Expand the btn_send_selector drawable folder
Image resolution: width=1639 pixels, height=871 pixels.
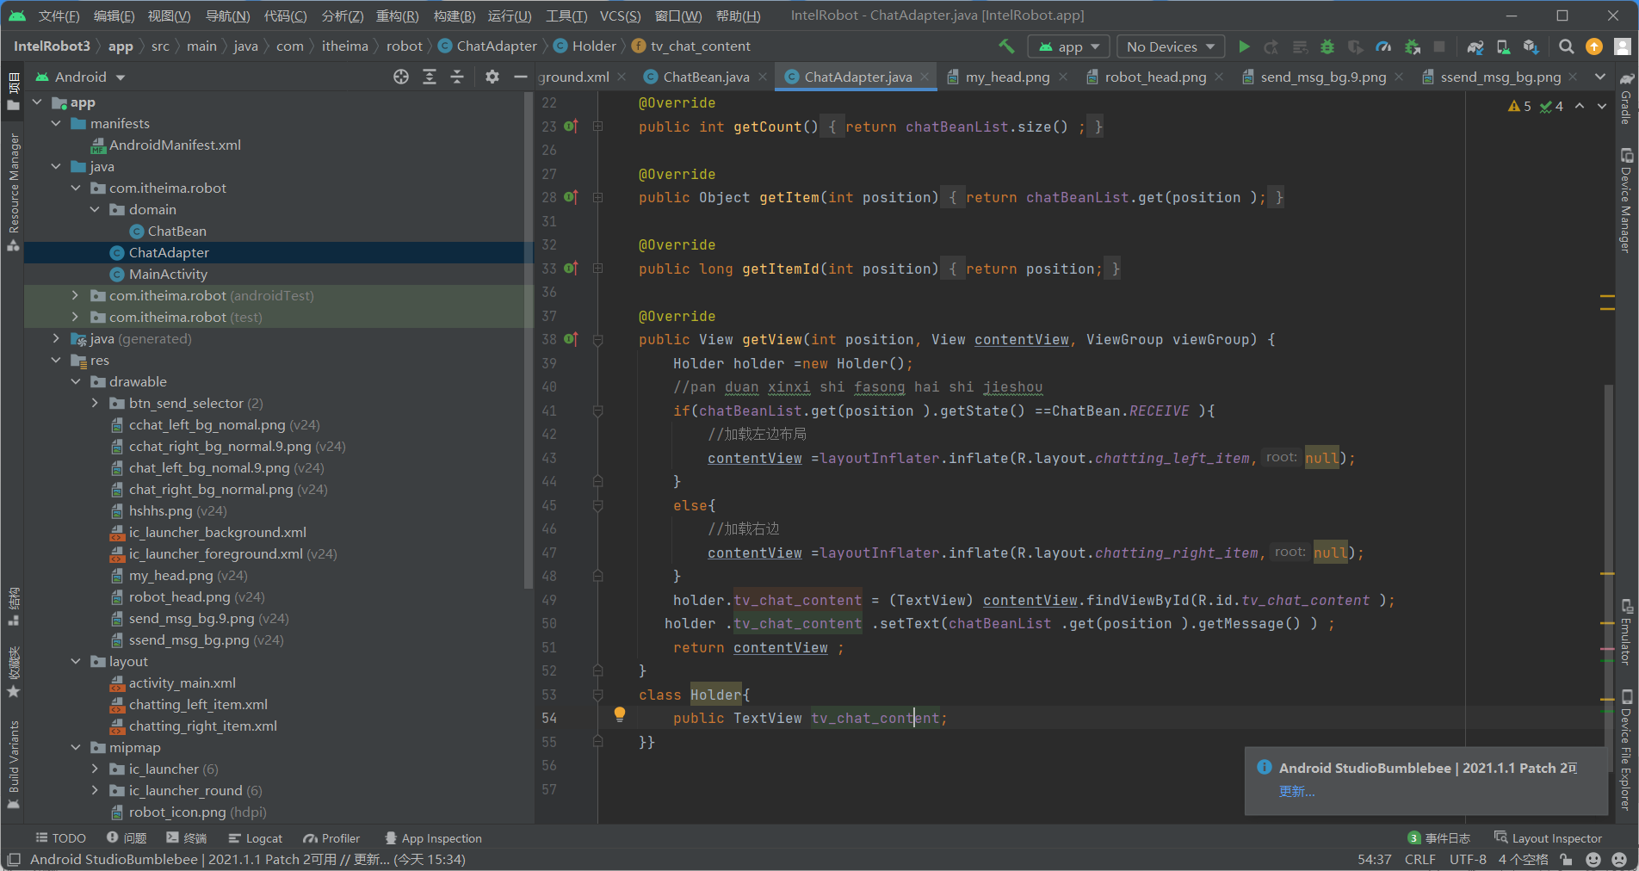point(95,403)
